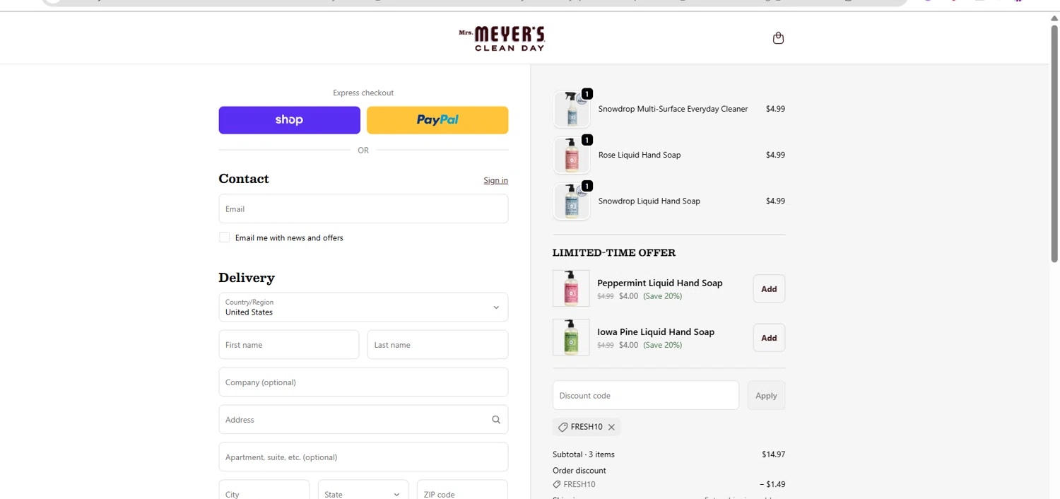Screen dimensions: 1060x499
Task: Focus the Discount code field
Action: point(646,396)
